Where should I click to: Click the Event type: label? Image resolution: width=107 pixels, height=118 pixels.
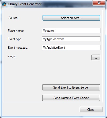(x=15, y=39)
